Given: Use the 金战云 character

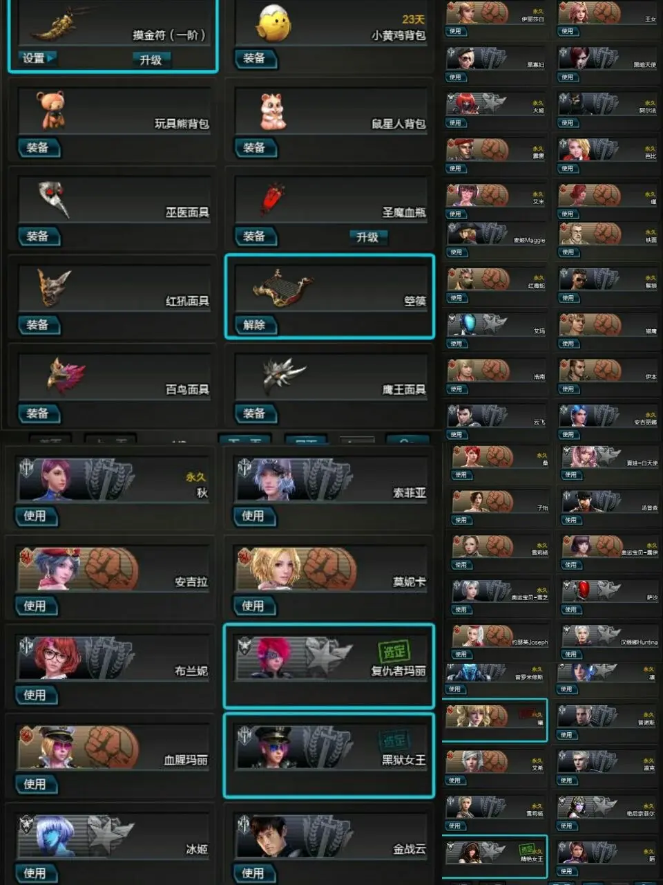Looking at the screenshot, I should (x=254, y=873).
